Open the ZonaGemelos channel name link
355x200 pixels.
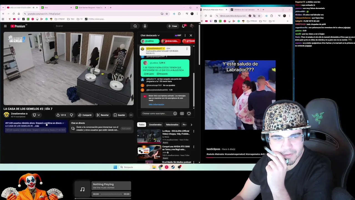click(18, 114)
